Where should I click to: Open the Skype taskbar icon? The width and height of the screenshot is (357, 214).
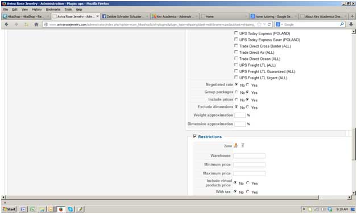[70, 209]
